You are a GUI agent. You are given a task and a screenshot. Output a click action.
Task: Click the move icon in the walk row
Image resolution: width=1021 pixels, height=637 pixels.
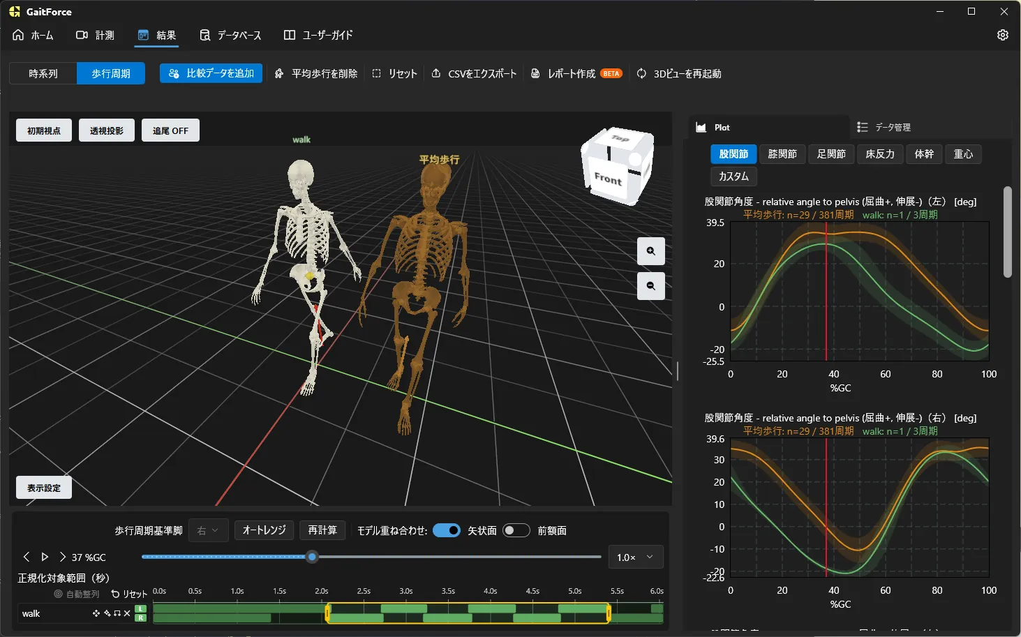click(96, 613)
